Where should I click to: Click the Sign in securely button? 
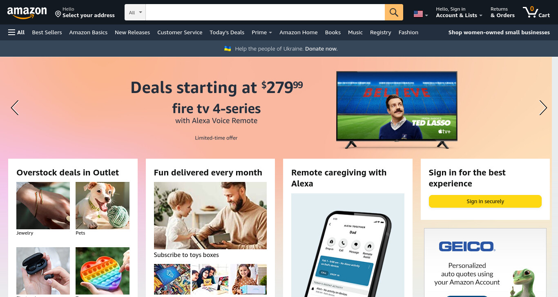(485, 201)
